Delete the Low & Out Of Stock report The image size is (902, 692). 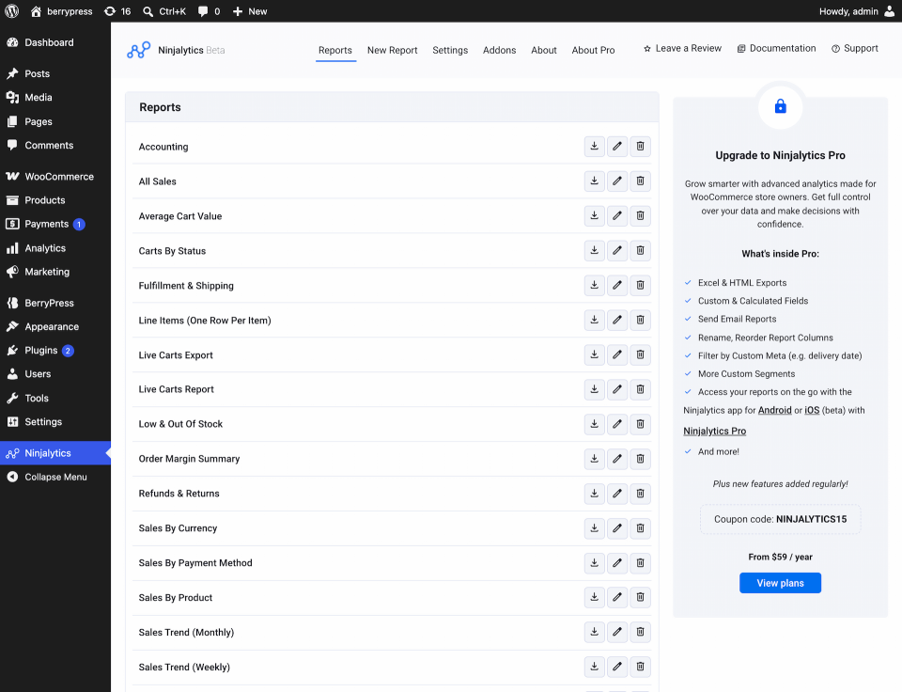pyautogui.click(x=640, y=424)
